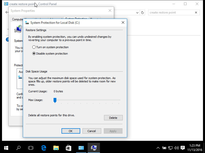Select the Disable system protection option
This screenshot has height=153, width=205.
point(34,53)
